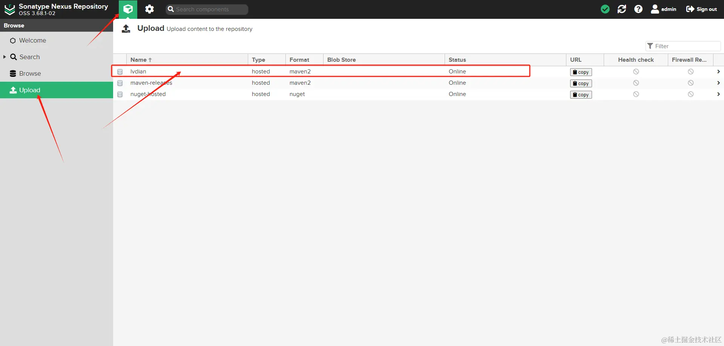724x346 pixels.
Task: Click hosted type in the lvdian row
Action: coord(261,72)
